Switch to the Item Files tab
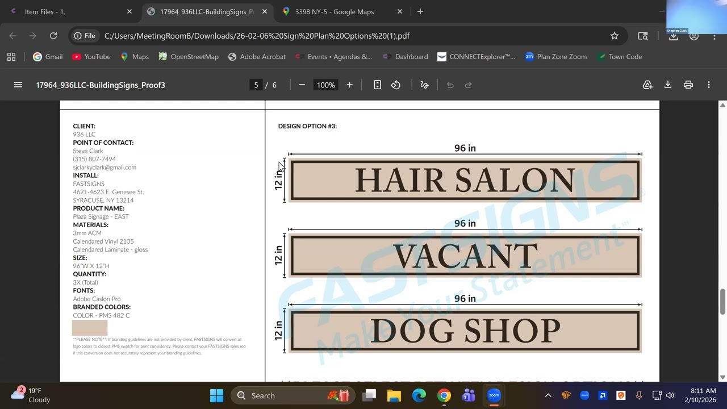The height and width of the screenshot is (409, 727). coord(69,11)
